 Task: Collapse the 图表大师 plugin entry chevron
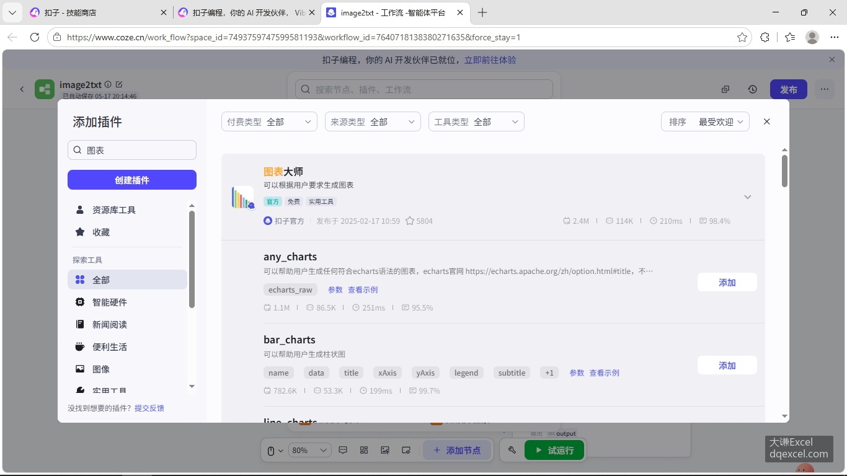coord(748,197)
